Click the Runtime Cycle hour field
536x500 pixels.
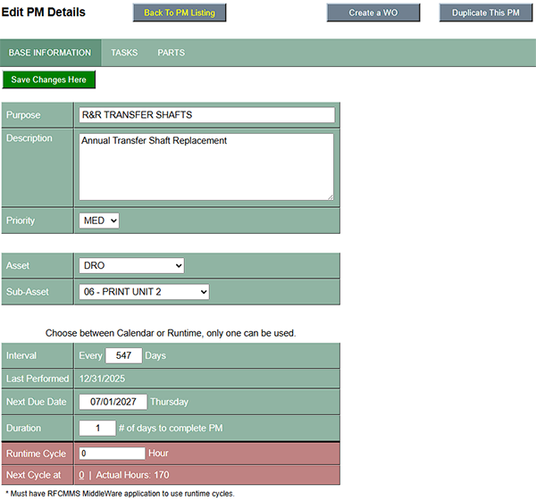pos(112,454)
